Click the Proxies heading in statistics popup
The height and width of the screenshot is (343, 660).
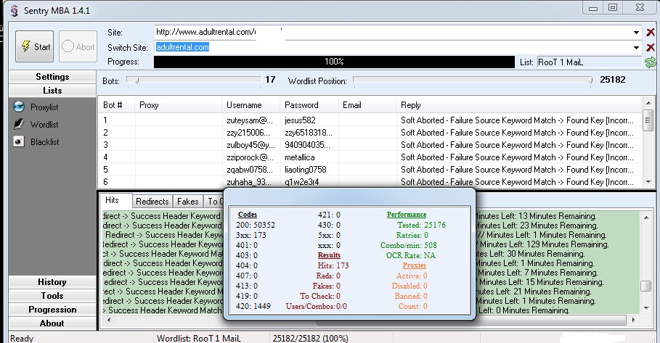414,265
